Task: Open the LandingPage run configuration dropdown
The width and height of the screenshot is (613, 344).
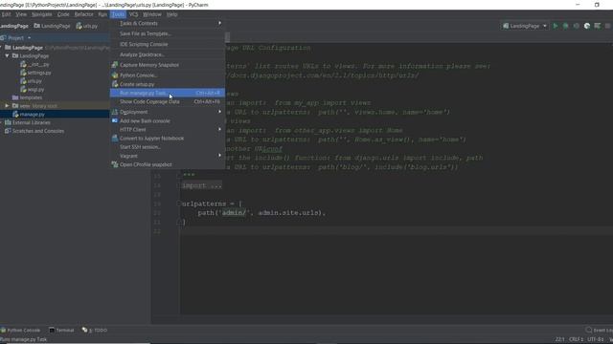Action: [x=525, y=26]
